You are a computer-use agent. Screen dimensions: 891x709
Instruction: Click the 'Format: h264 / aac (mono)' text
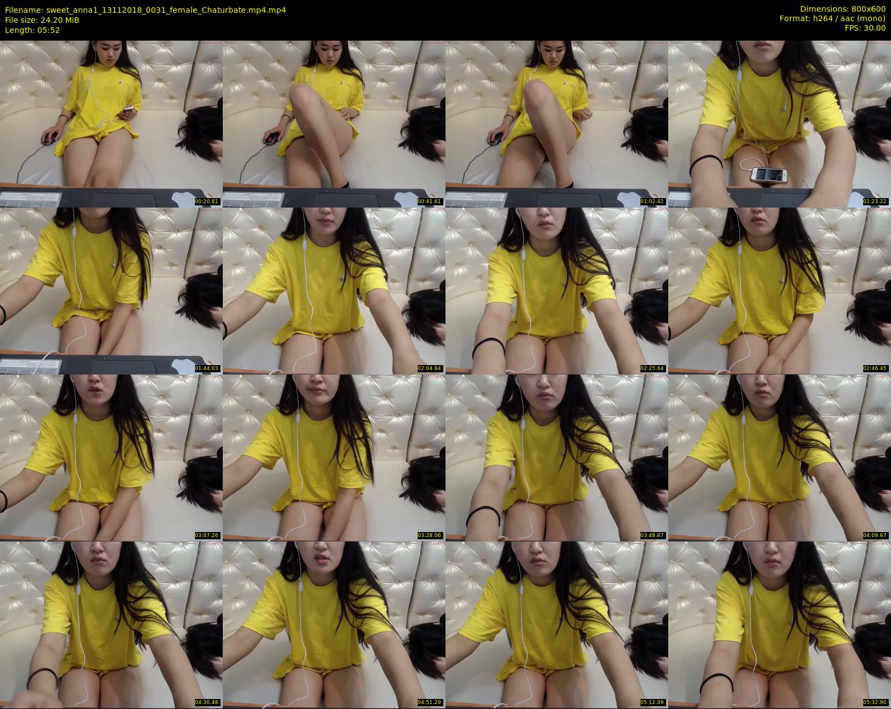[833, 18]
